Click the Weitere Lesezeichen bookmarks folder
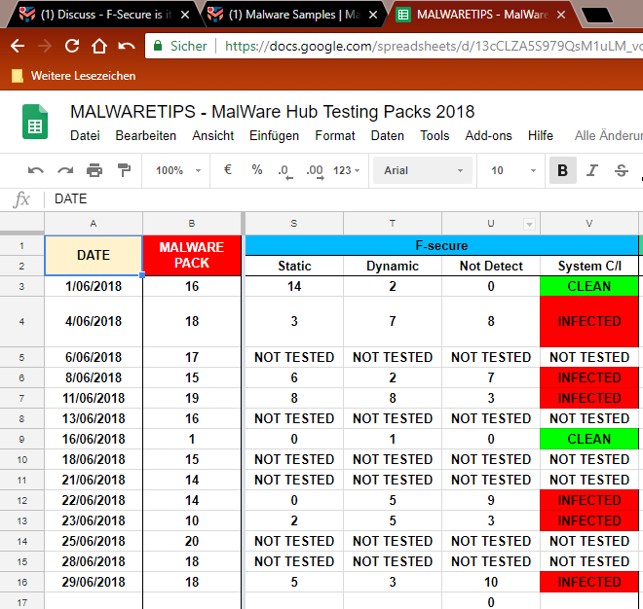Image resolution: width=643 pixels, height=609 pixels. click(x=73, y=76)
